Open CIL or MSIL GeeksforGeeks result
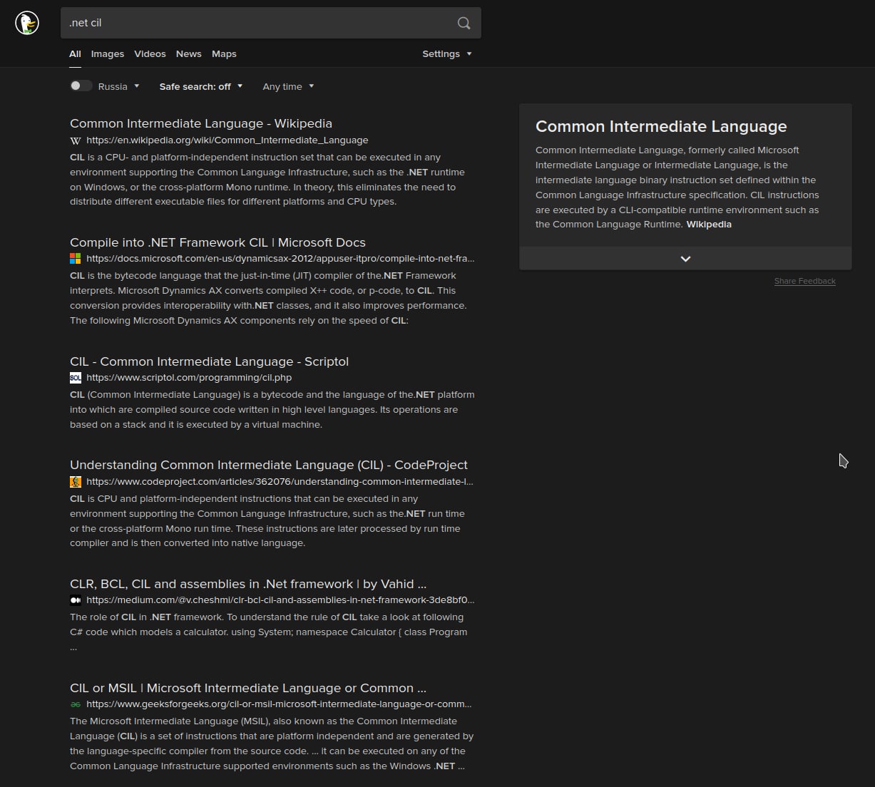The width and height of the screenshot is (875, 787). 248,688
